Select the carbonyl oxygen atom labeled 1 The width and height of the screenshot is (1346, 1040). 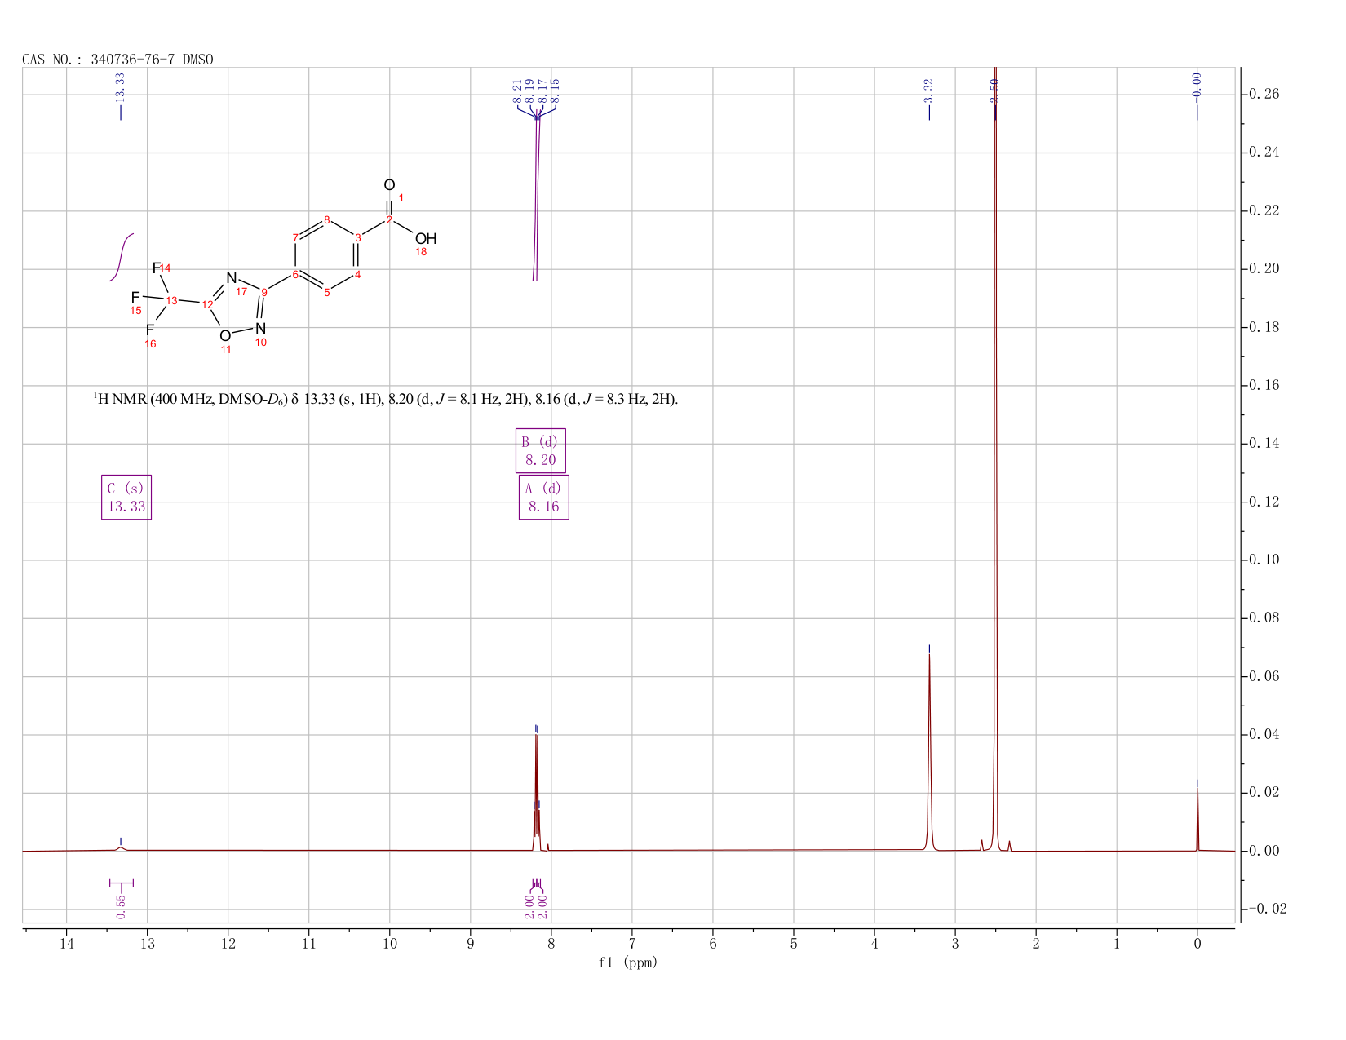point(389,185)
